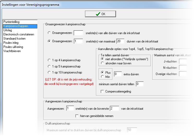Open Poules inleg settings
194x136 pixels.
click(11, 43)
